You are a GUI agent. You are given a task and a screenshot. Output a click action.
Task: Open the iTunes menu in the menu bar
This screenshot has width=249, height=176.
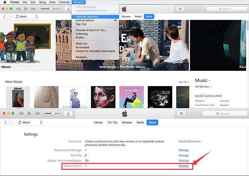15,2
